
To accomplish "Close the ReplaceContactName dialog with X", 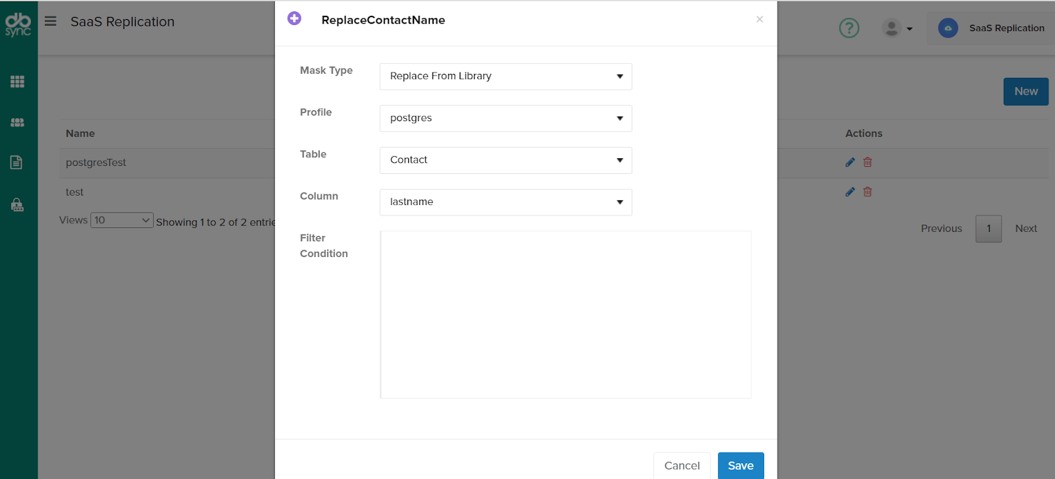I will (x=760, y=19).
